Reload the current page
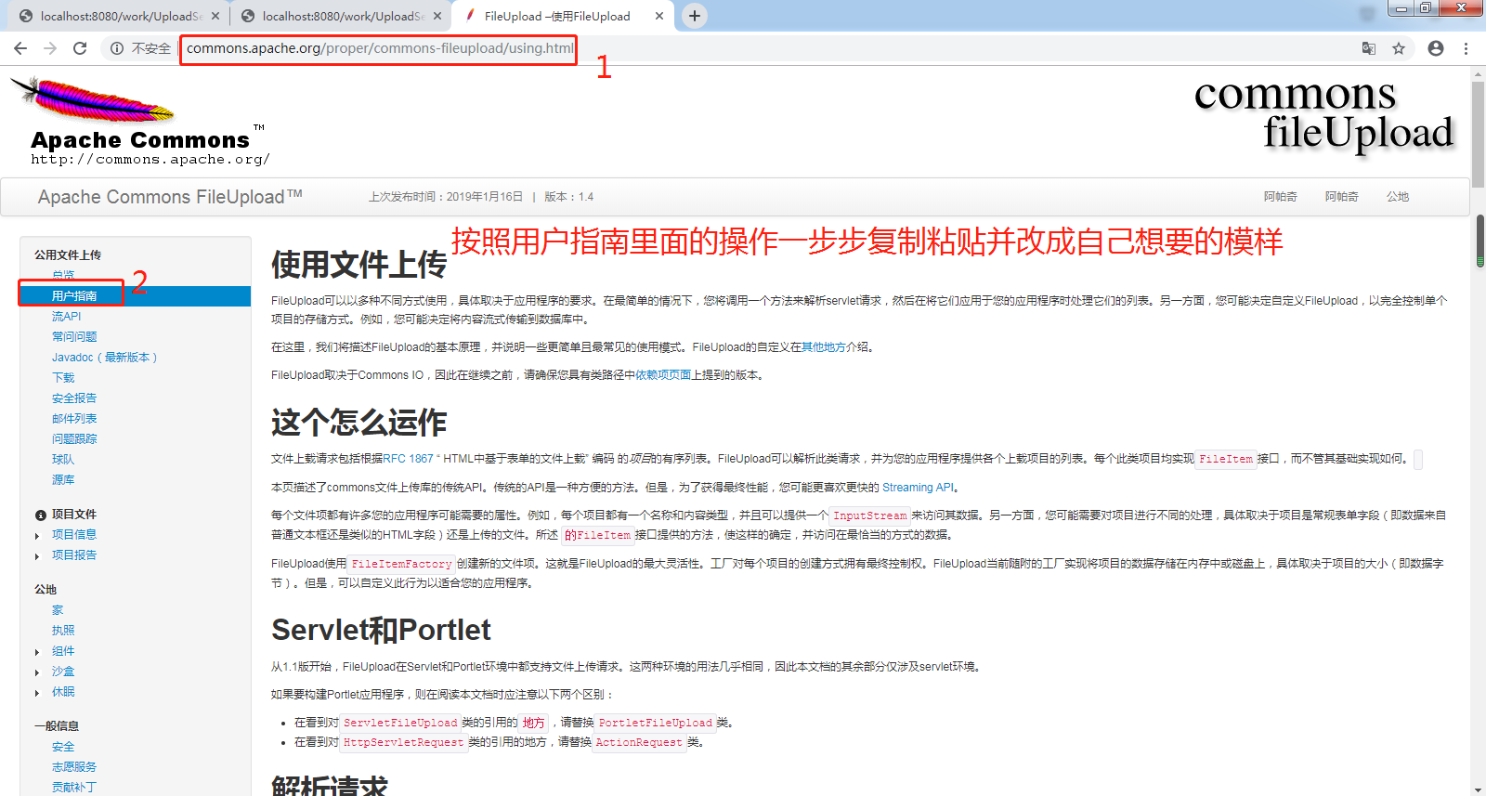1486x796 pixels. click(x=80, y=48)
